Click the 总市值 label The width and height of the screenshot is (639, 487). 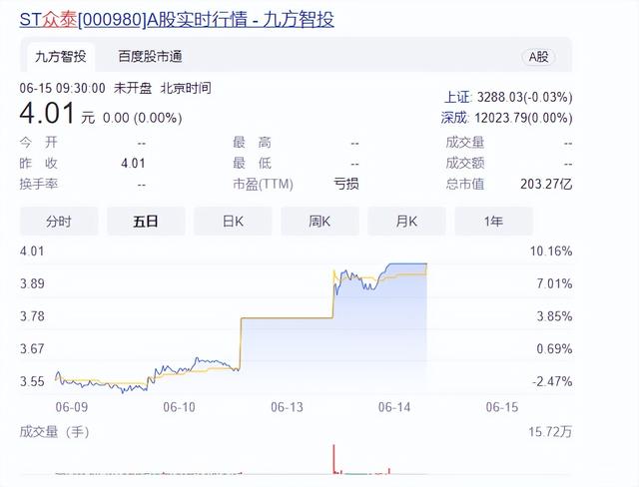(x=465, y=184)
